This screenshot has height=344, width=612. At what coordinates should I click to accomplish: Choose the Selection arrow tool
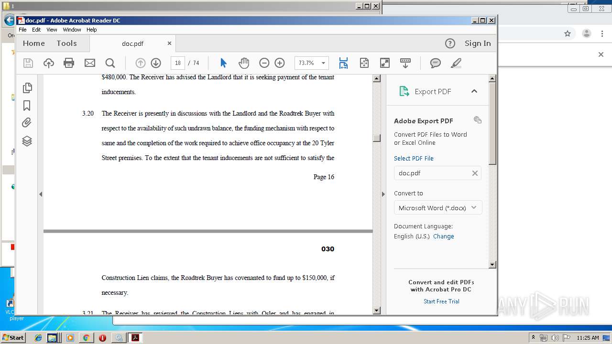point(223,63)
